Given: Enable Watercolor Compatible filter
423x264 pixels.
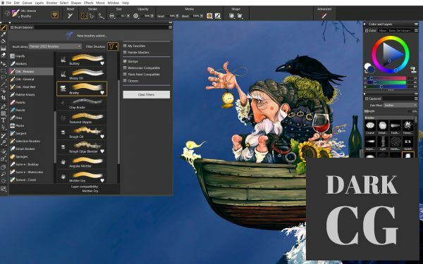Looking at the screenshot, I should [125, 68].
